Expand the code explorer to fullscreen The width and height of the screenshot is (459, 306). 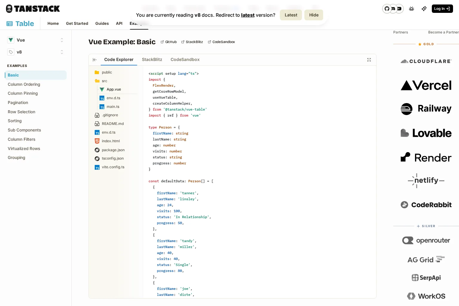coord(369,60)
